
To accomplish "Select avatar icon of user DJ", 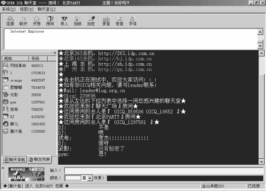I will click(x=6, y=116).
